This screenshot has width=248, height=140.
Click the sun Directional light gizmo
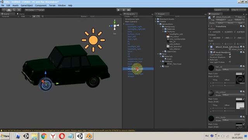tap(93, 40)
